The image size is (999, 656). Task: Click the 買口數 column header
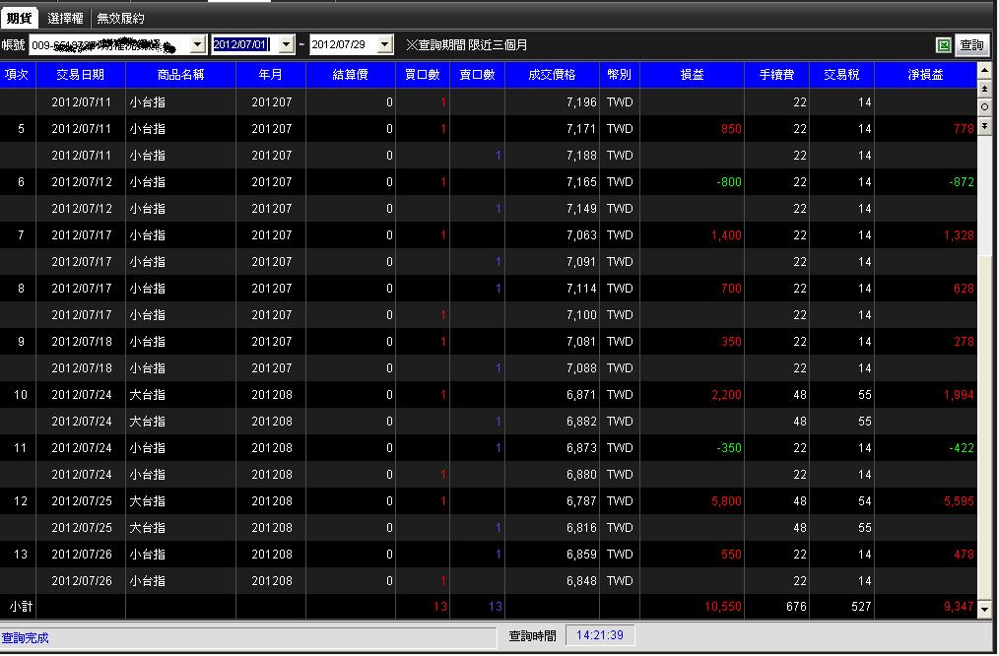(x=423, y=75)
